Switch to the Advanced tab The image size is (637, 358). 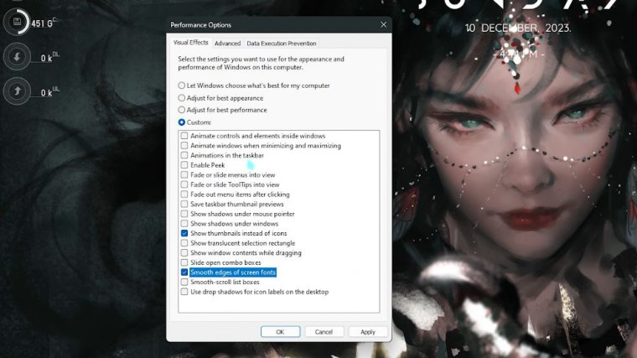point(227,43)
